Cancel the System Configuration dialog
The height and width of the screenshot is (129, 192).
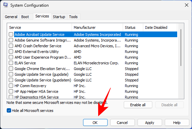pos(122,123)
